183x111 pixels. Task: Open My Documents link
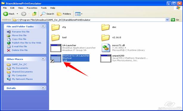[20, 68]
